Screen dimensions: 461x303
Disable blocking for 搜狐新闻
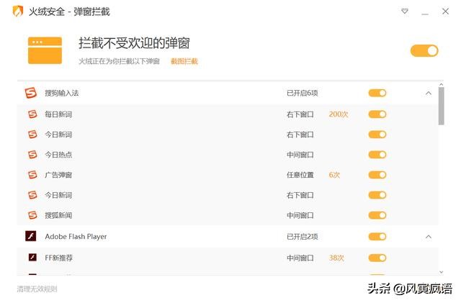377,215
